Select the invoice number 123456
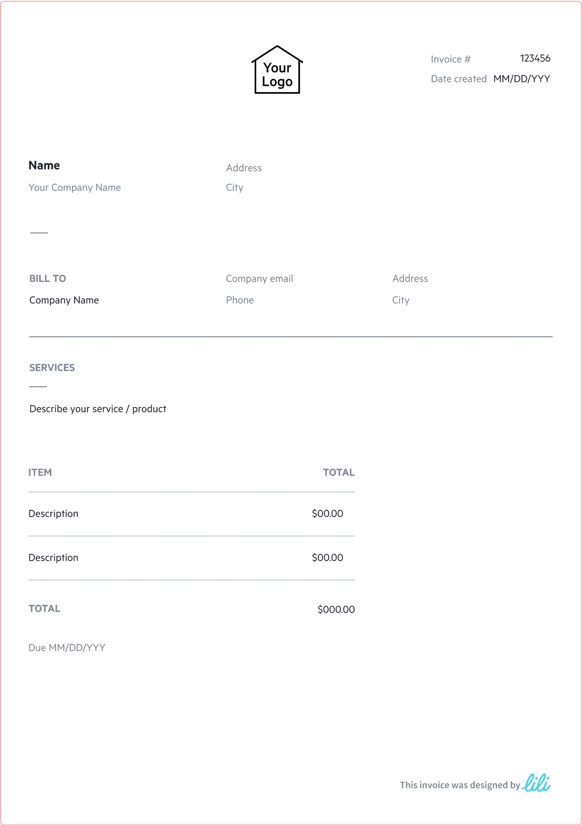Screen dimensions: 582x825 535,58
